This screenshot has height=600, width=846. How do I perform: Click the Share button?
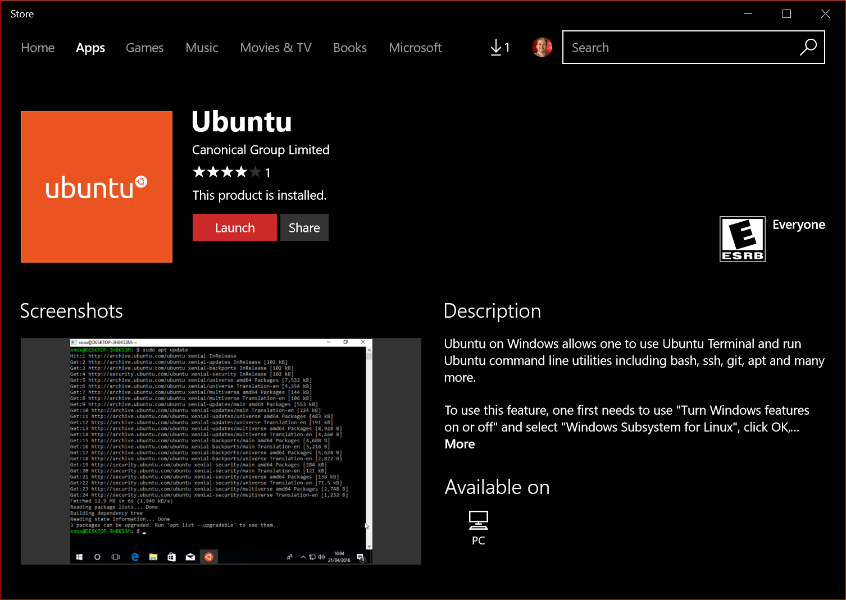point(304,227)
